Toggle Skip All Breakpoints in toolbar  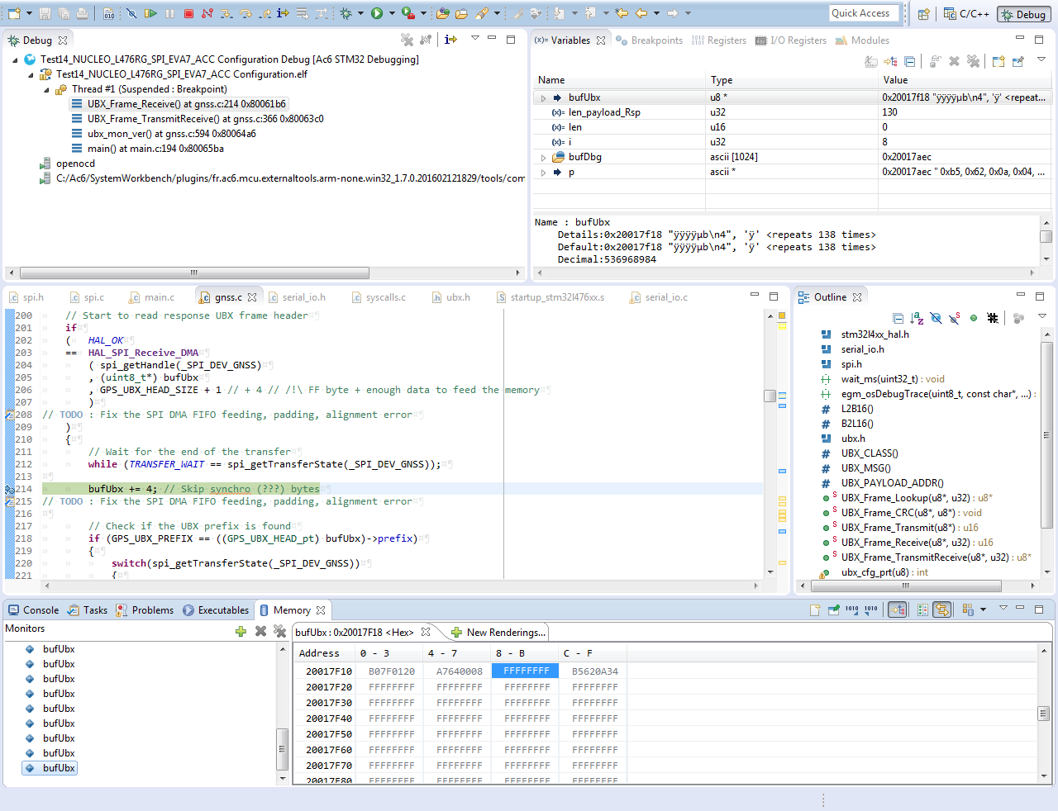pos(131,13)
